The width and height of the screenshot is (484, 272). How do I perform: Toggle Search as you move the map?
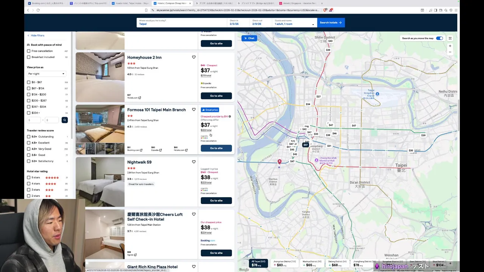(x=439, y=38)
